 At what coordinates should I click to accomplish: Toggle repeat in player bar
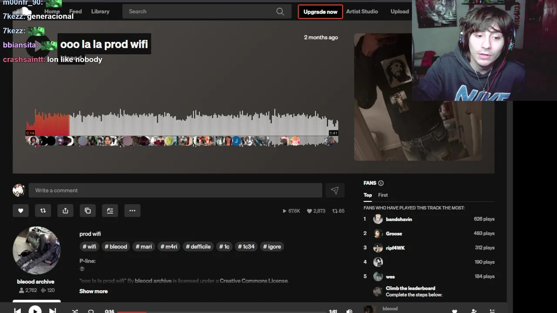click(91, 311)
